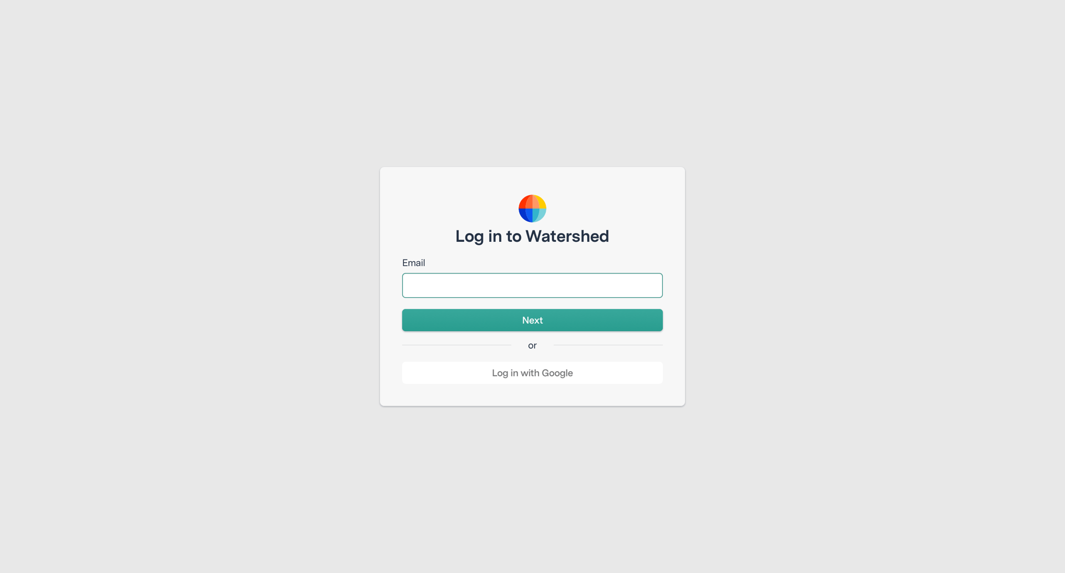Click the "or" separator text
This screenshot has width=1065, height=573.
click(532, 346)
